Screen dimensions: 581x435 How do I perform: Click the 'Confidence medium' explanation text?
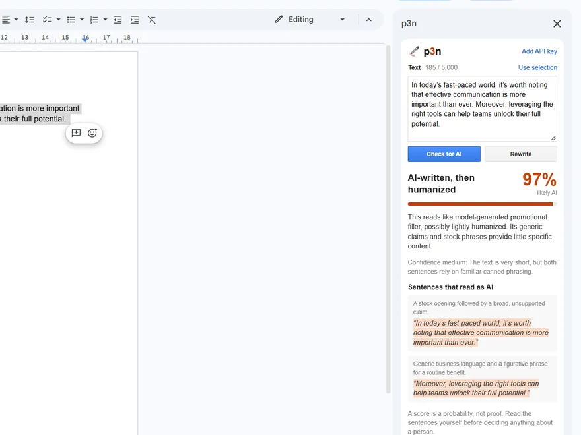[x=482, y=267]
